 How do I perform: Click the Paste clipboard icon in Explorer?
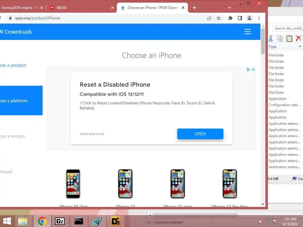(x=289, y=38)
